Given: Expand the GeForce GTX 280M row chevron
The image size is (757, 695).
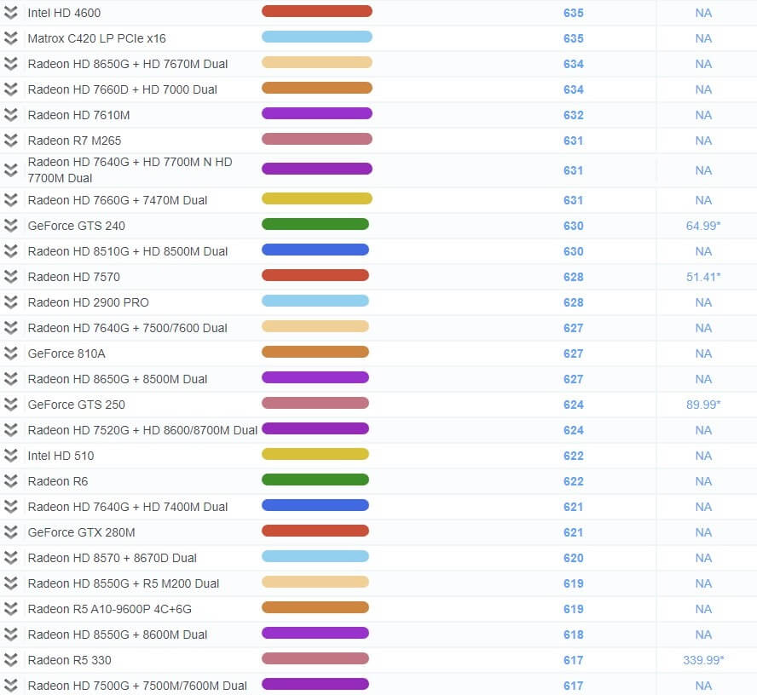Looking at the screenshot, I should (10, 532).
